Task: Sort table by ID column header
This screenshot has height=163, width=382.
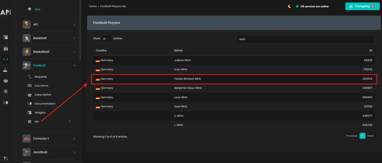Action: [371, 50]
